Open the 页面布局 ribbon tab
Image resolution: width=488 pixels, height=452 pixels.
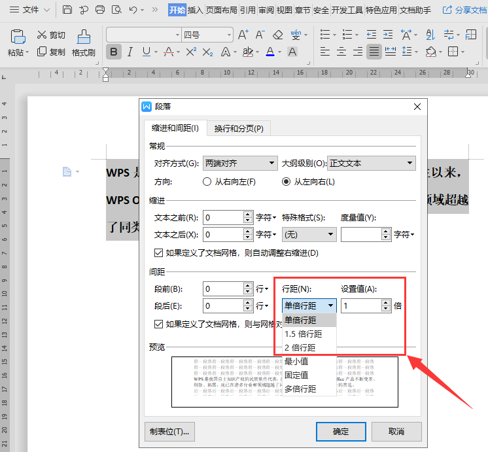[222, 10]
